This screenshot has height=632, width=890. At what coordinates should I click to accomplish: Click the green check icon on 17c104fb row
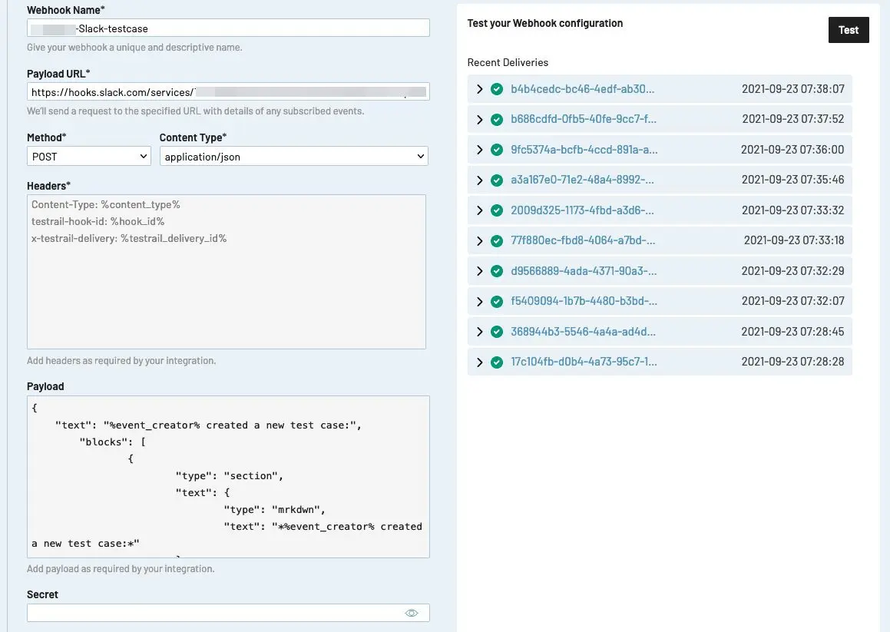tap(497, 362)
